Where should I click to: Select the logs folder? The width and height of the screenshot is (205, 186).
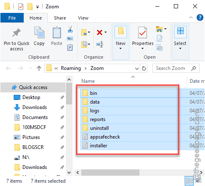[95, 111]
